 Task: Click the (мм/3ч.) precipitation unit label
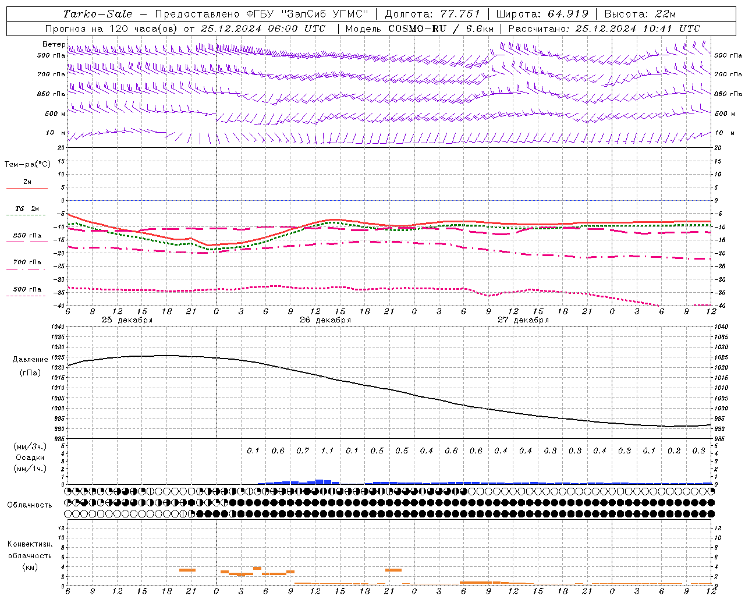tap(30, 446)
